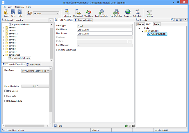Switch to the Trailer records tab
Image resolution: width=189 pixels, height=133 pixels.
[157, 24]
